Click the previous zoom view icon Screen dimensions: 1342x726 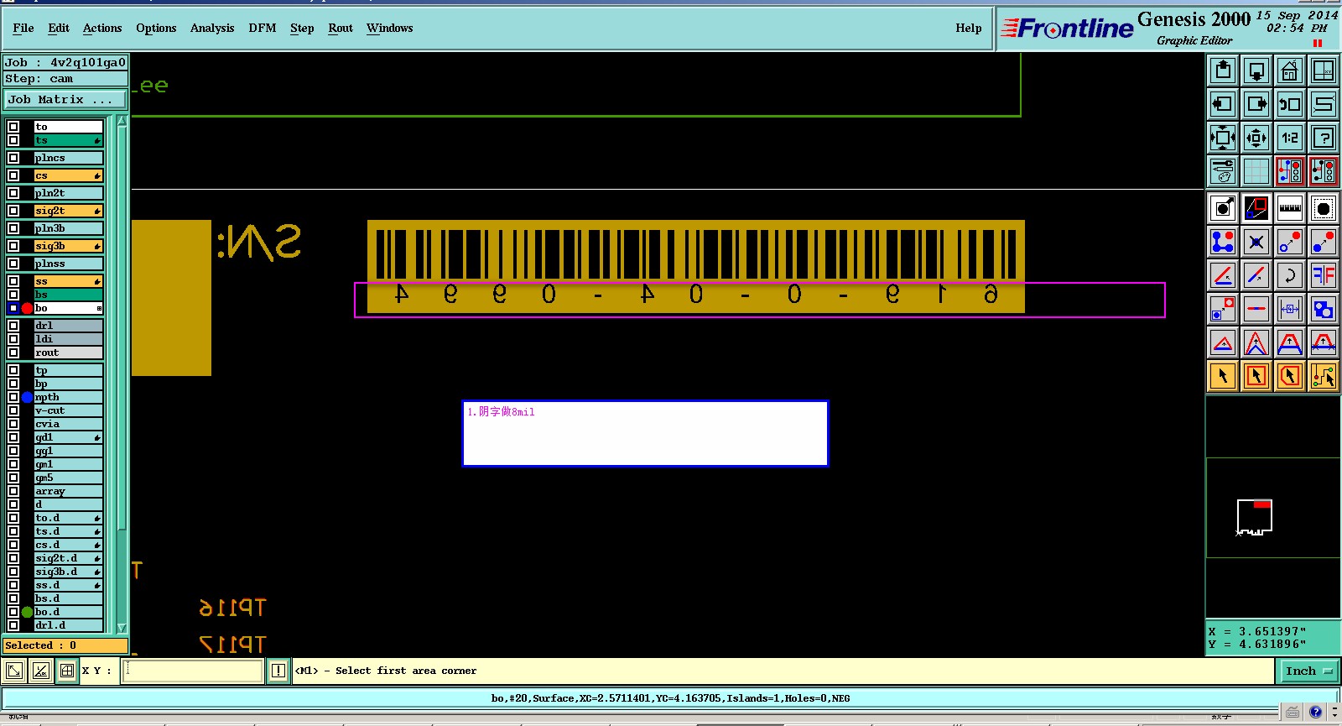click(x=1290, y=104)
